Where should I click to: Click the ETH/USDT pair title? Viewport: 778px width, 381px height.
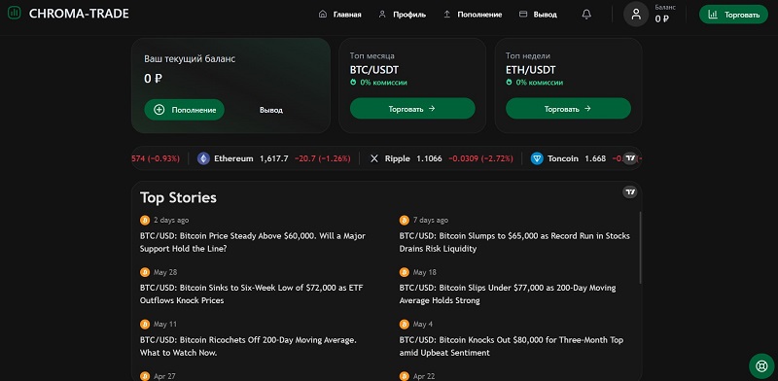(531, 70)
